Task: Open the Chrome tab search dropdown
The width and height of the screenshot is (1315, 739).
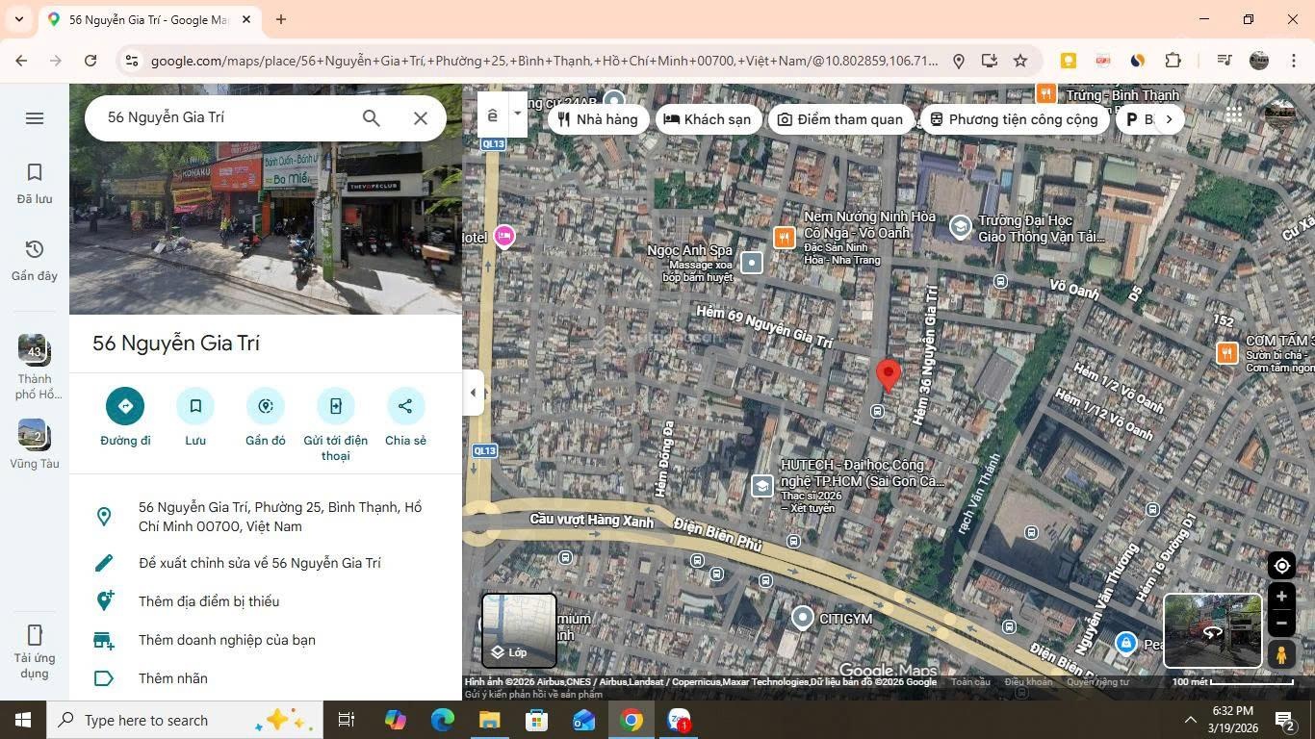Action: tap(19, 19)
